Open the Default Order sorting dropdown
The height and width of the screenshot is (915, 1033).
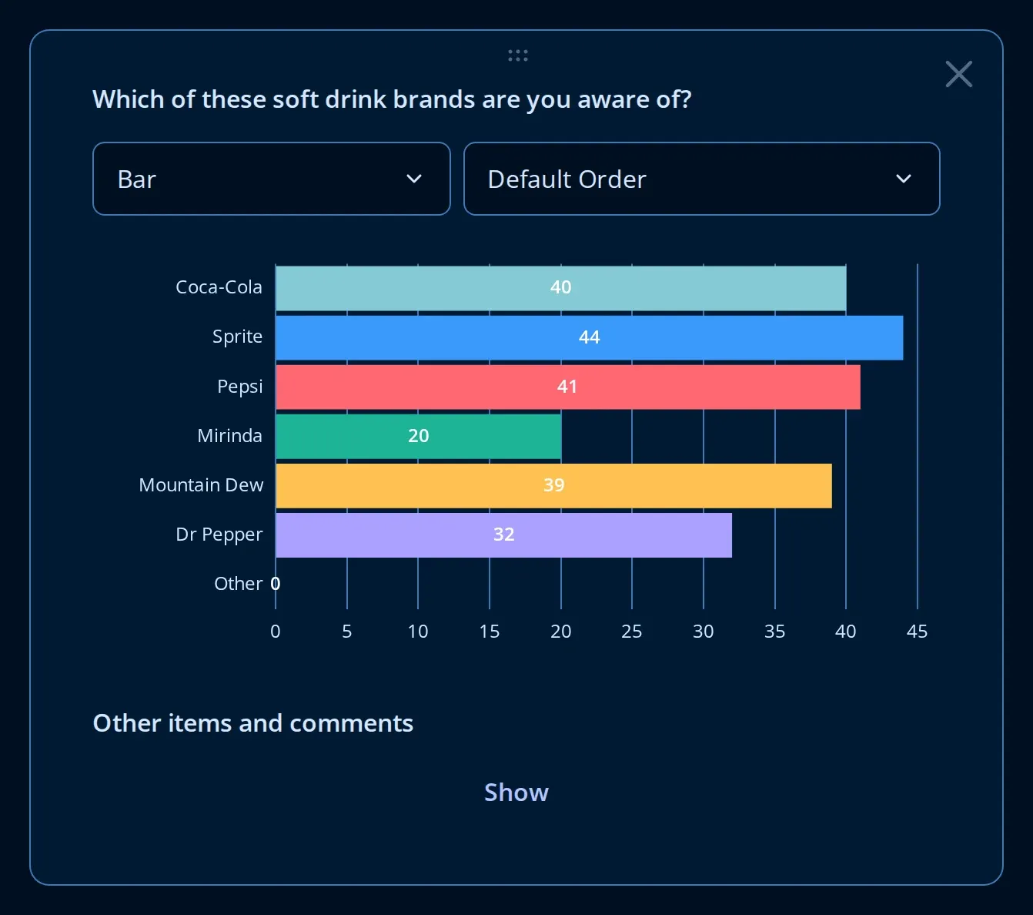pyautogui.click(x=701, y=179)
